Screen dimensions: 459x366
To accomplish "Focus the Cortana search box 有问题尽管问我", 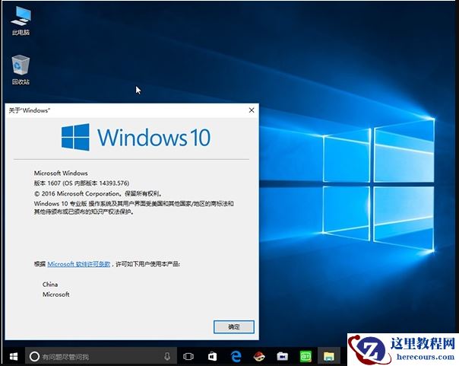I will (101, 356).
